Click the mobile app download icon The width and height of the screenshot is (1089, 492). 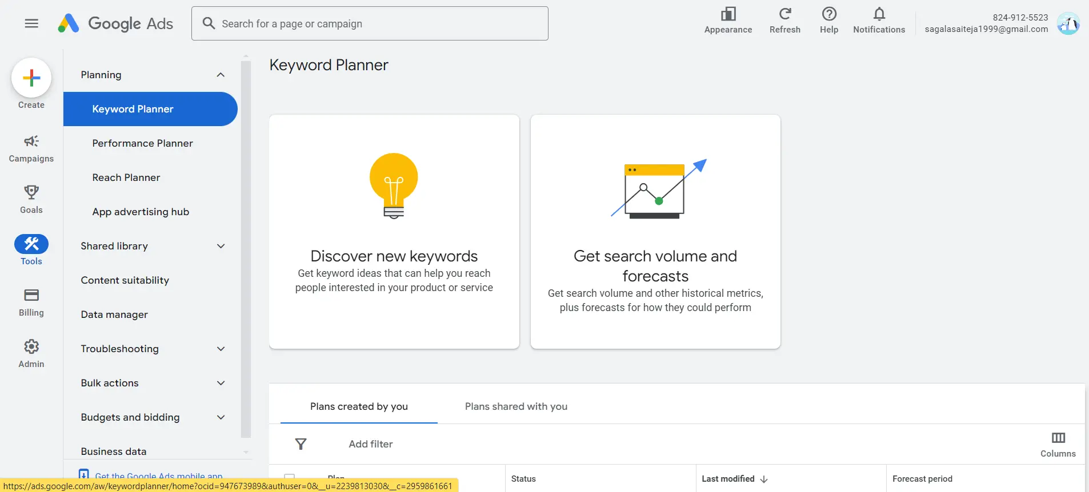pos(84,474)
